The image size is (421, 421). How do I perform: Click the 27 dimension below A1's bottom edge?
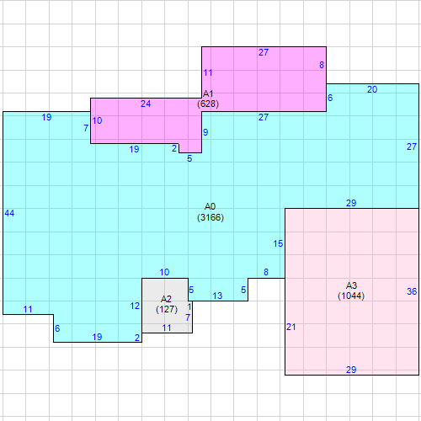click(x=264, y=117)
